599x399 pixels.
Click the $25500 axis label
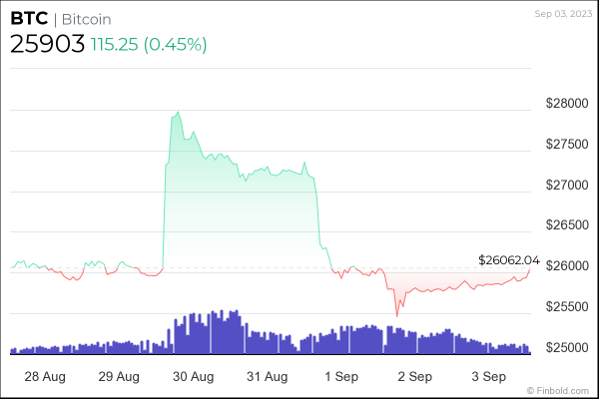(567, 306)
